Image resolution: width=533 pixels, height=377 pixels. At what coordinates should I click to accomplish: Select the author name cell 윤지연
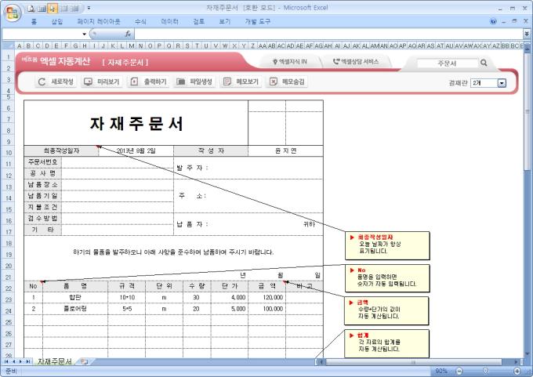click(285, 150)
